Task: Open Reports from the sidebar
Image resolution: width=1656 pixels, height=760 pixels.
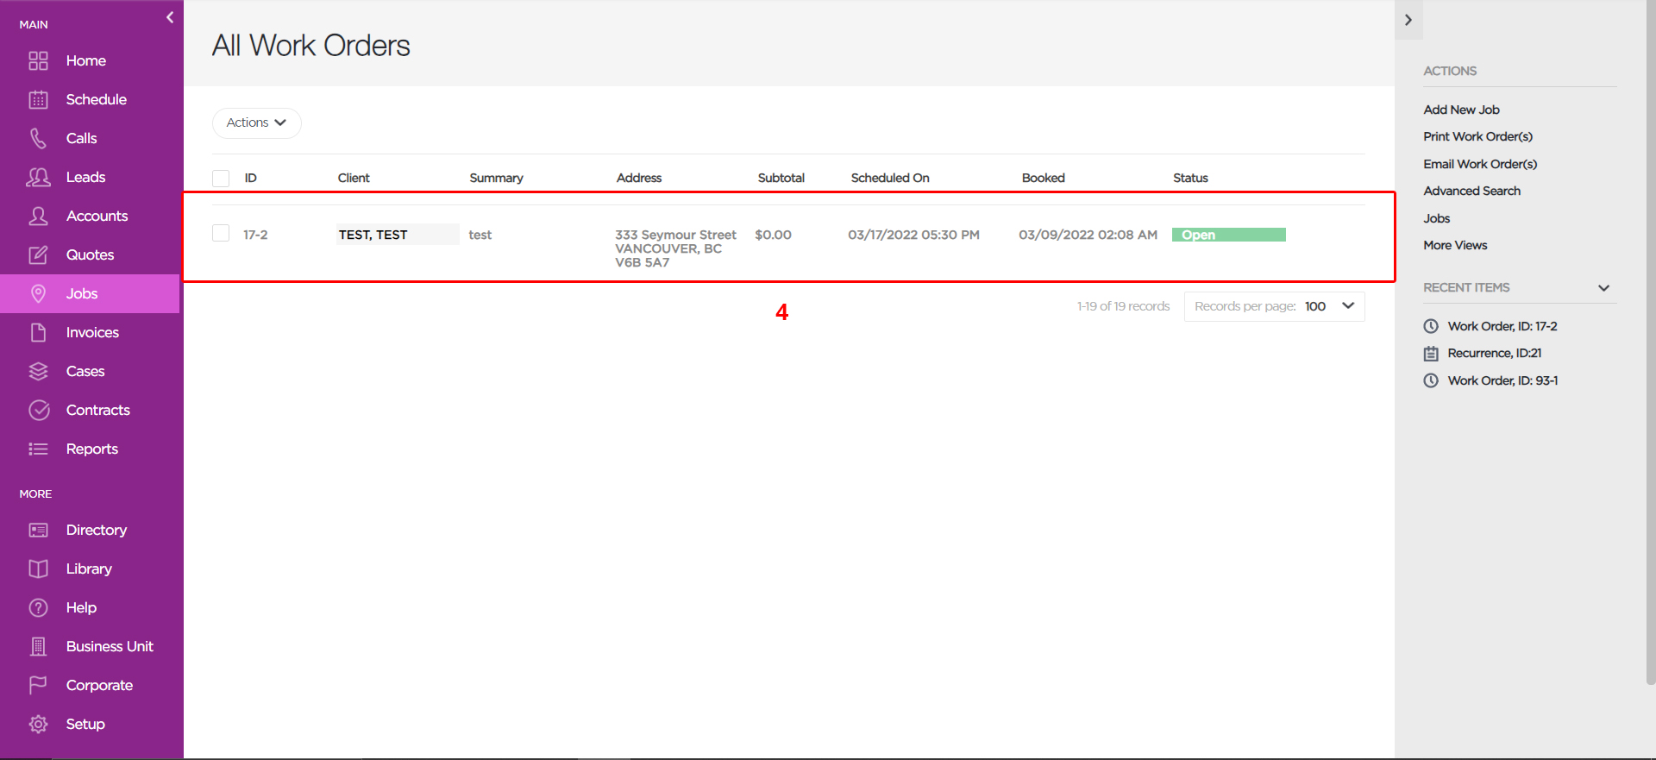Action: click(92, 449)
